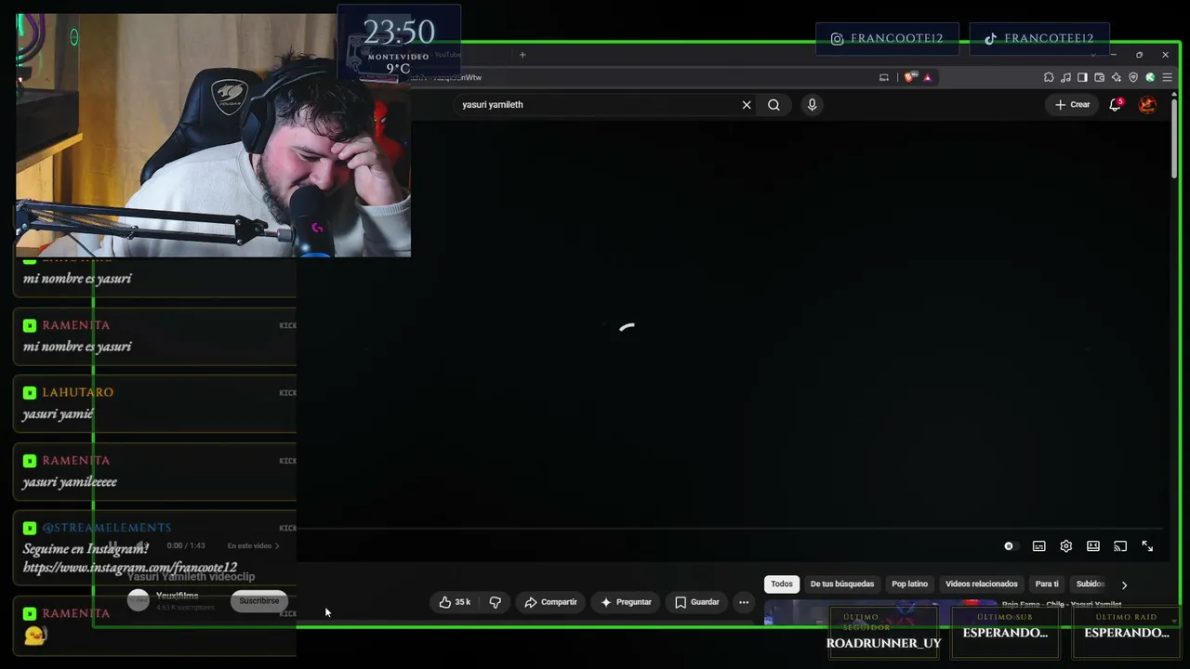
Task: Open the browser hamburger main menu
Action: [x=1167, y=77]
